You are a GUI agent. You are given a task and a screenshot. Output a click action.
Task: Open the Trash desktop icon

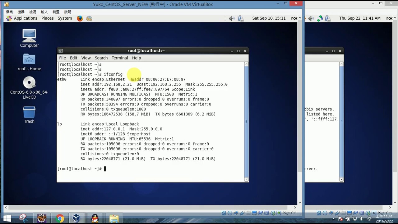pyautogui.click(x=29, y=114)
